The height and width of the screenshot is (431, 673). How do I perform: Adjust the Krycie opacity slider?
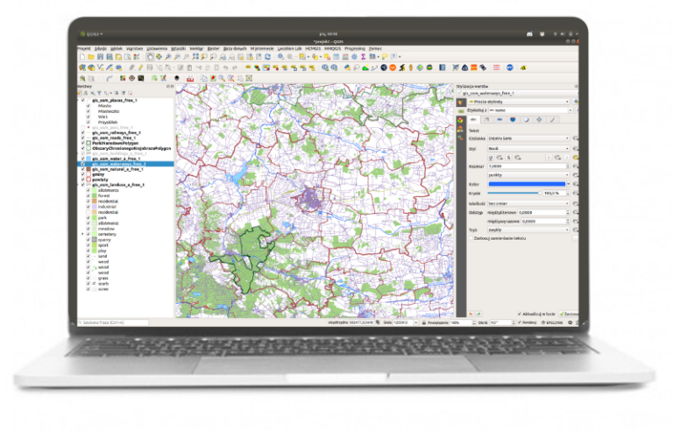514,194
